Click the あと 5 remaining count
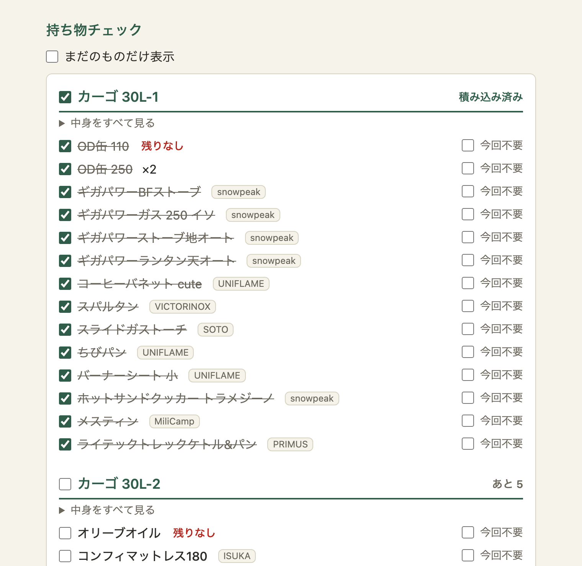 pyautogui.click(x=508, y=484)
